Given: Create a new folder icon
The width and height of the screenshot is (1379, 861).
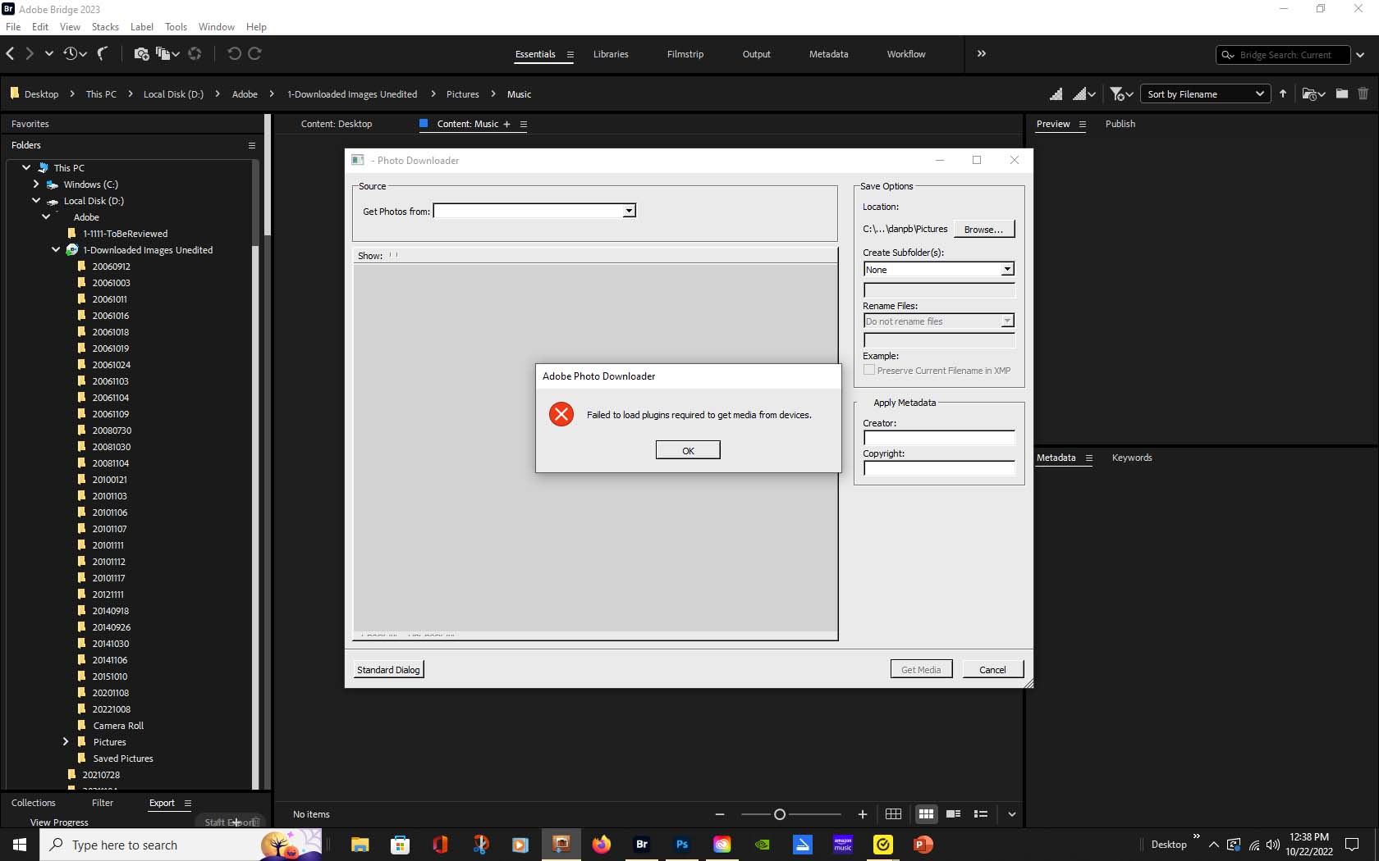Looking at the screenshot, I should point(1341,94).
